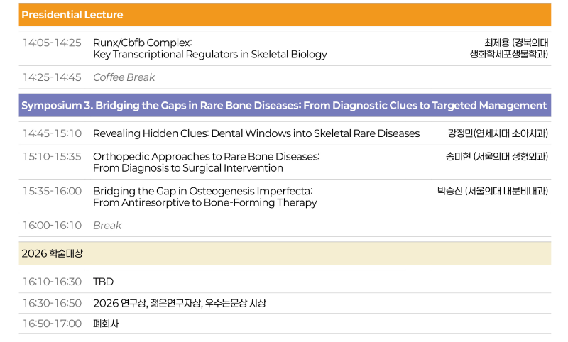Click the 15:35-16:00 time slot

click(52, 191)
